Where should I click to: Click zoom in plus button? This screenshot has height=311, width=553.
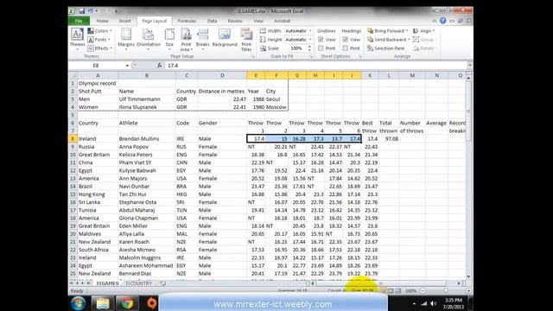(x=468, y=291)
